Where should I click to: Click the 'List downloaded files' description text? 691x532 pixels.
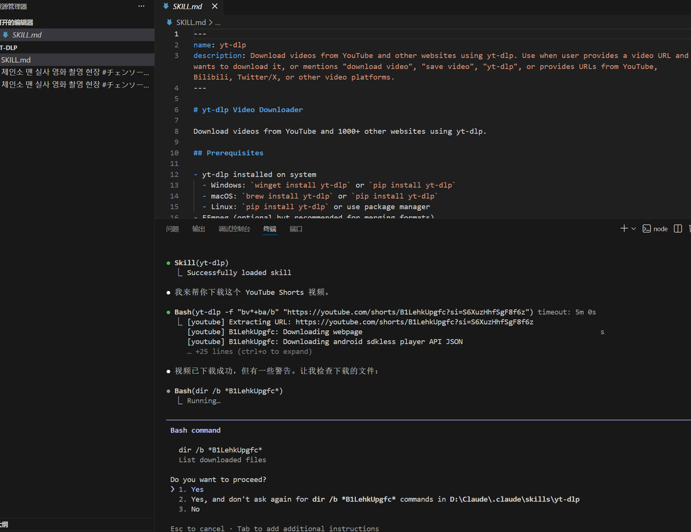click(223, 460)
